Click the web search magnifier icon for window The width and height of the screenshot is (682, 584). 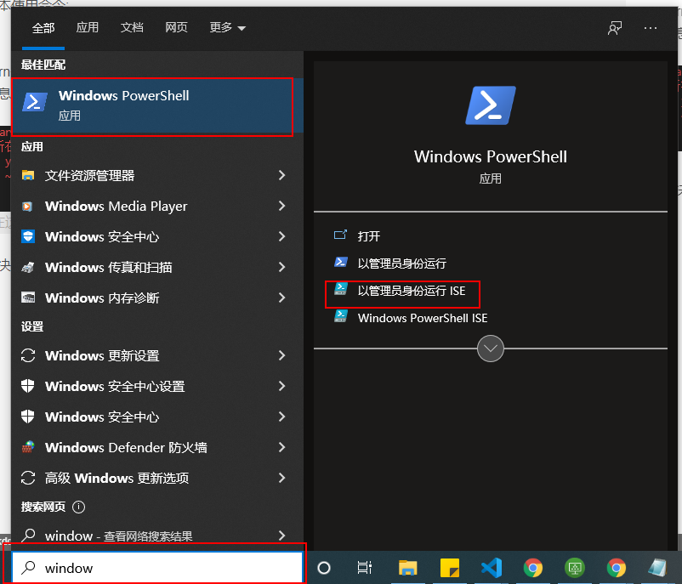(x=28, y=535)
